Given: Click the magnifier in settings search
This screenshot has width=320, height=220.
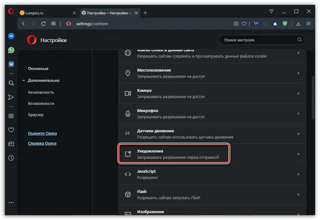Looking at the screenshot, I should tap(300, 40).
